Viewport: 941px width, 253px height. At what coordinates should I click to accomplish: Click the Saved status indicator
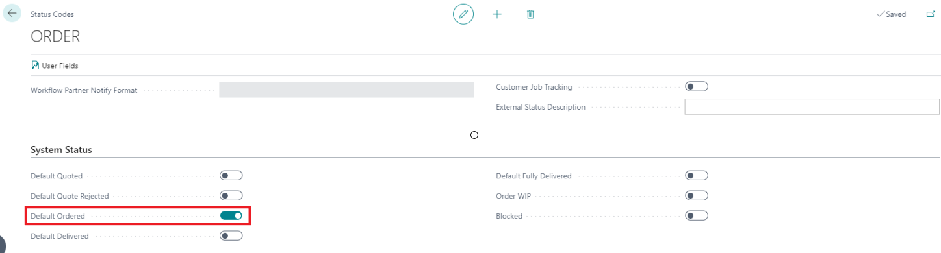(891, 14)
